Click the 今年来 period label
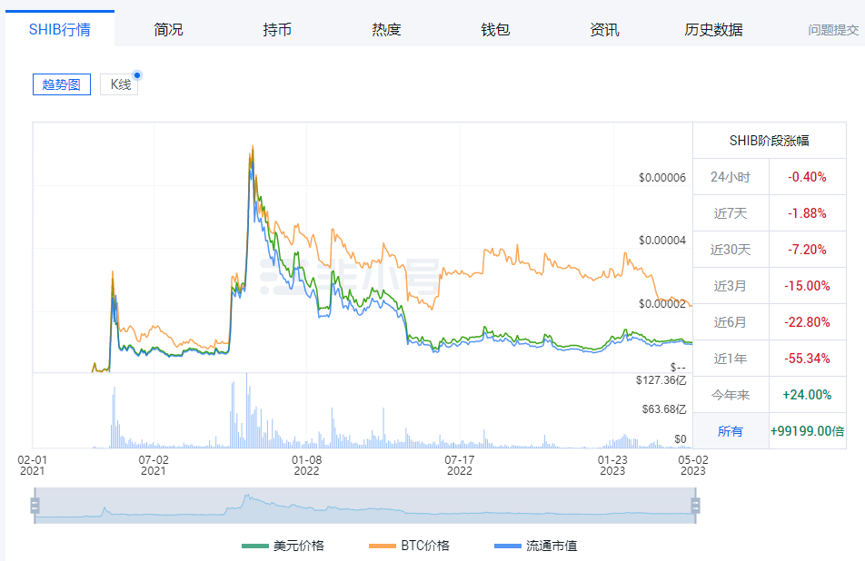865x561 pixels. (x=731, y=395)
